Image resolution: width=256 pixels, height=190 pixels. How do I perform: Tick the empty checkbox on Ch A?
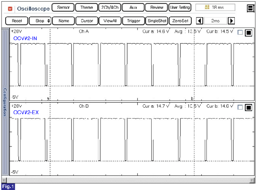tap(240, 32)
